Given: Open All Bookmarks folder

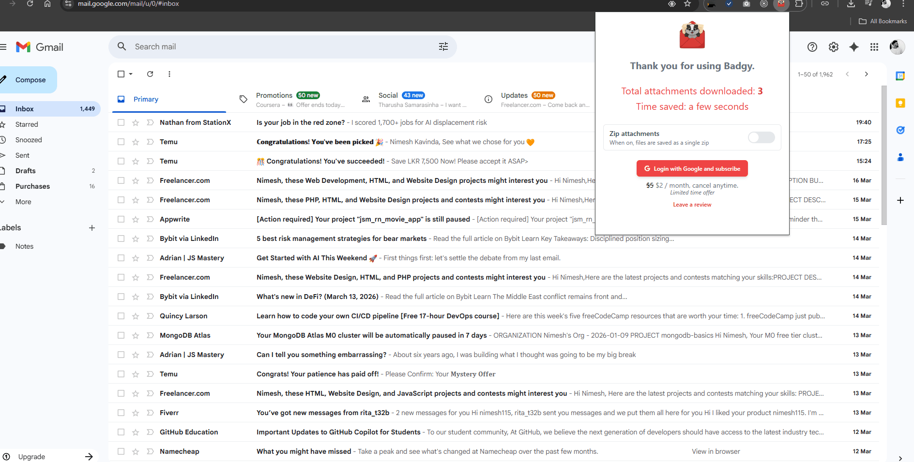Looking at the screenshot, I should point(883,21).
